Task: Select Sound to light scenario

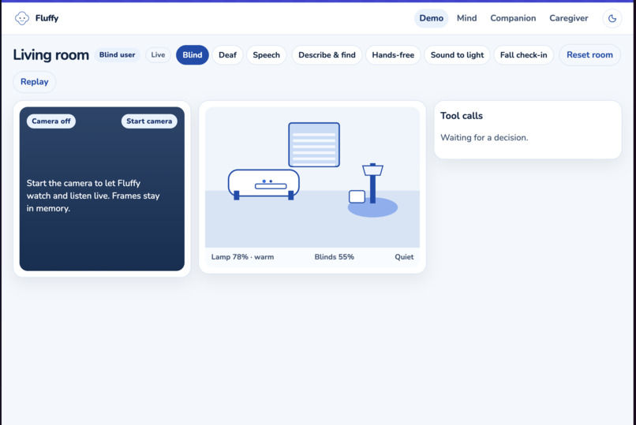Action: point(457,55)
